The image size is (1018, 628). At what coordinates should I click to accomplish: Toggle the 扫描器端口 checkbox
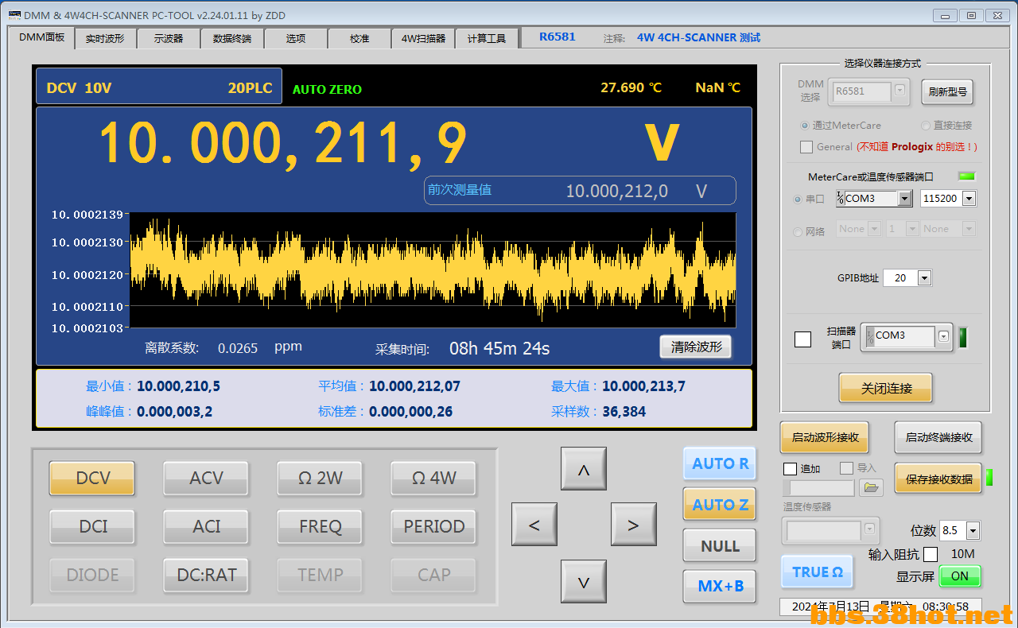[x=803, y=339]
